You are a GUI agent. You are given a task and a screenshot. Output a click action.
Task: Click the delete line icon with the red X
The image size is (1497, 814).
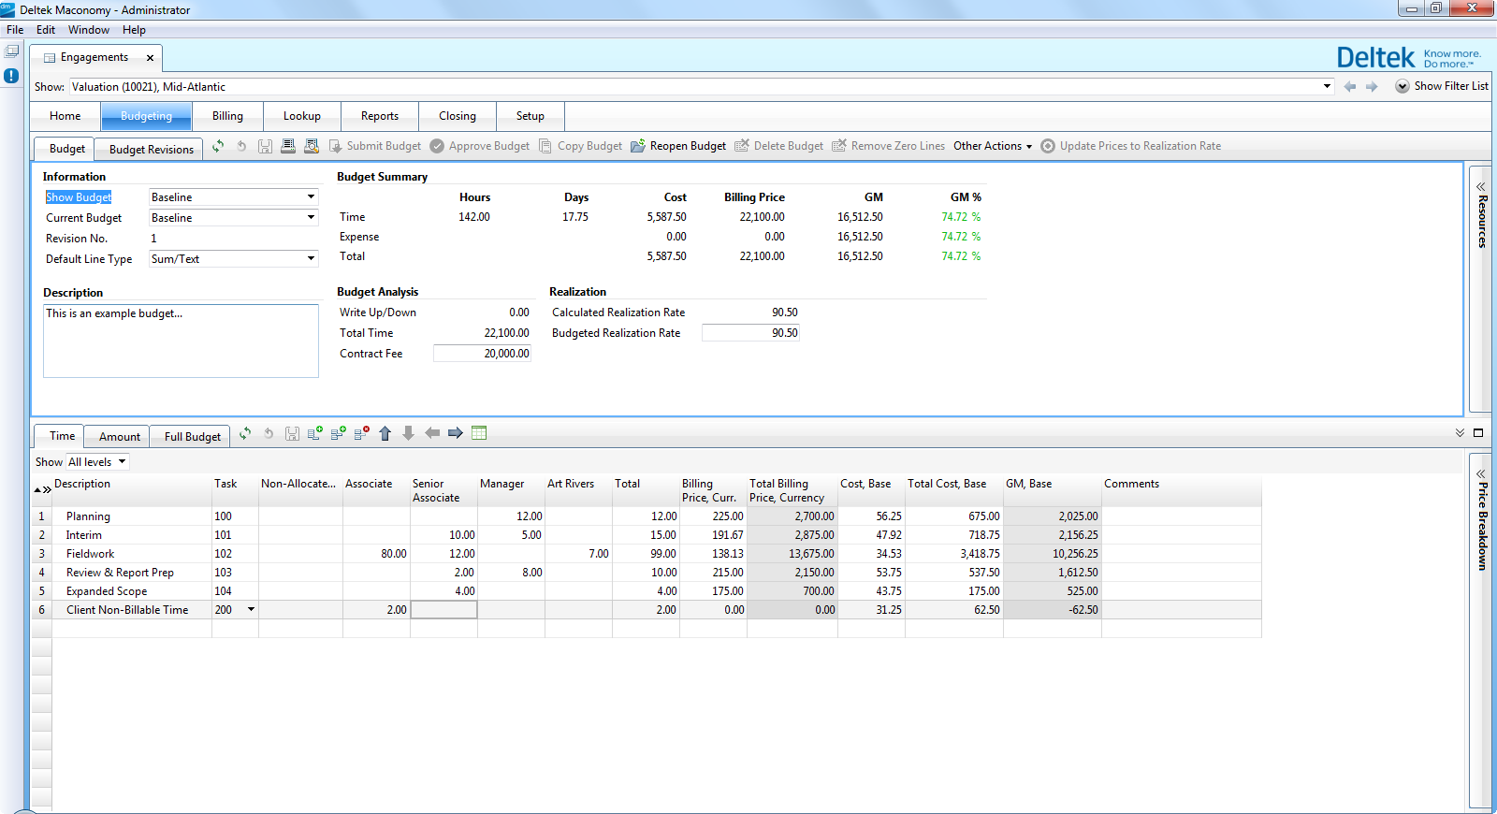pos(361,433)
